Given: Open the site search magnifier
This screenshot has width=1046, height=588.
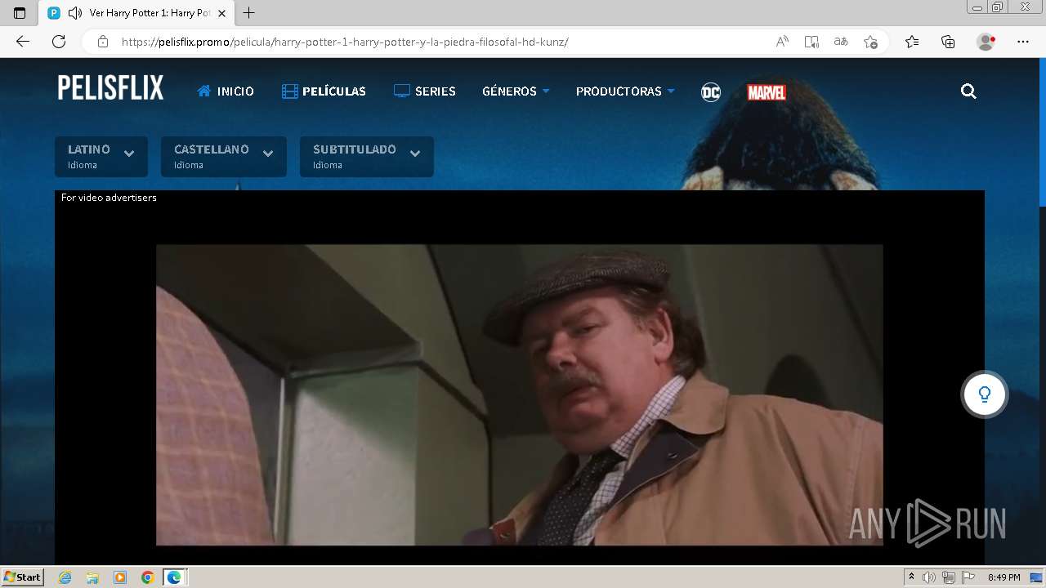Looking at the screenshot, I should (x=968, y=91).
